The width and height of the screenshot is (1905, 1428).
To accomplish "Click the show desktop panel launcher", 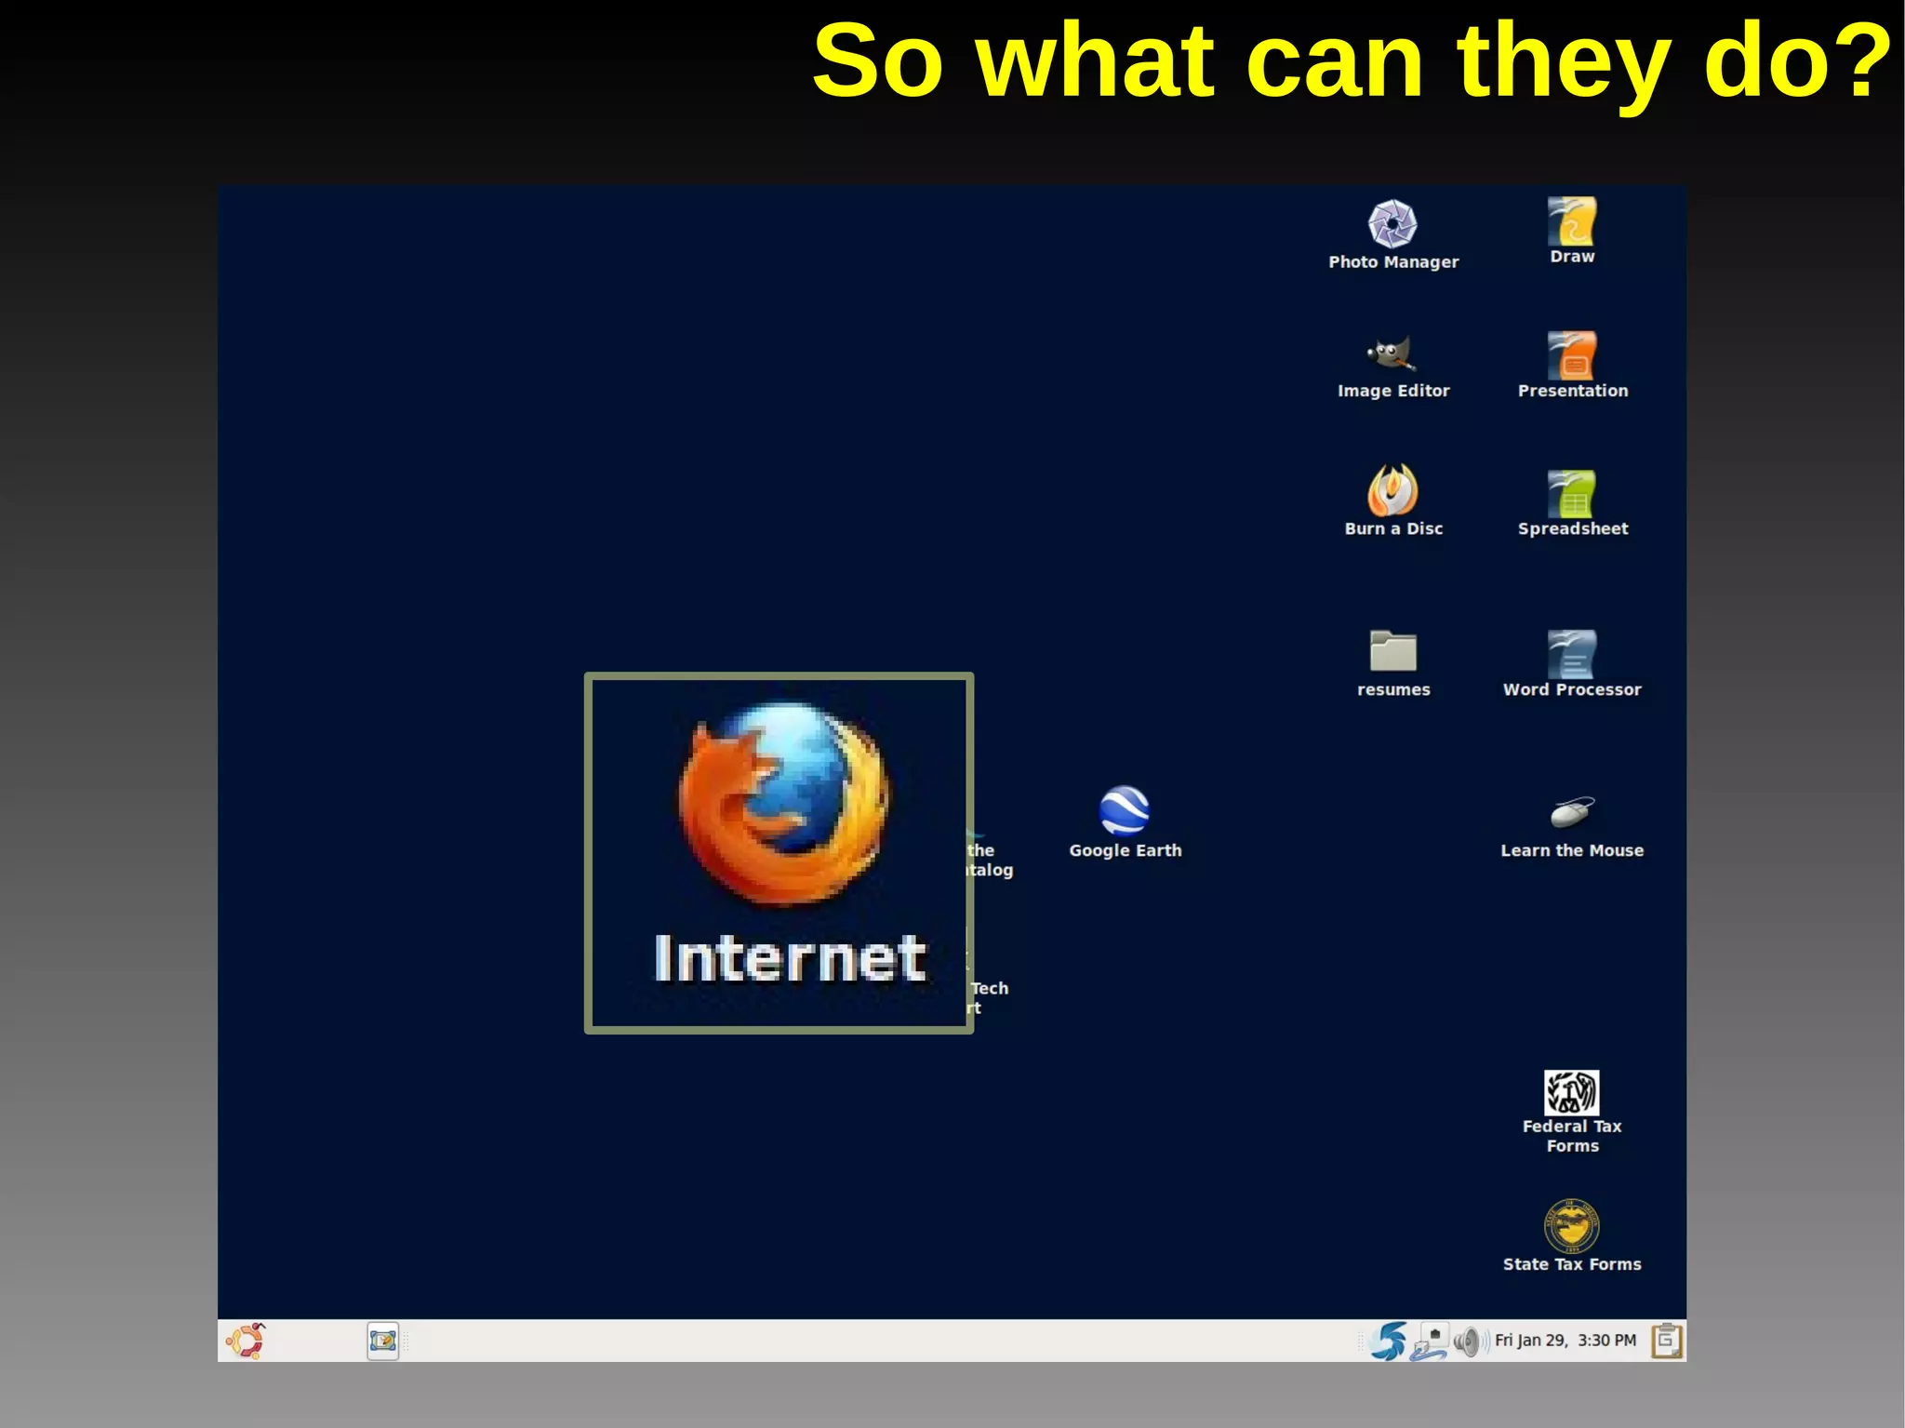I will pos(382,1341).
